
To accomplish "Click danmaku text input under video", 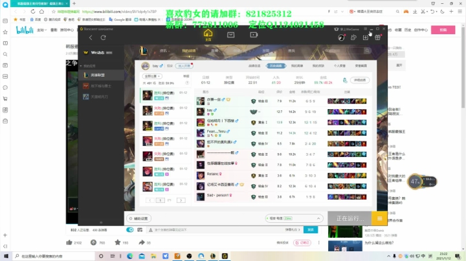I will pyautogui.click(x=217, y=230).
